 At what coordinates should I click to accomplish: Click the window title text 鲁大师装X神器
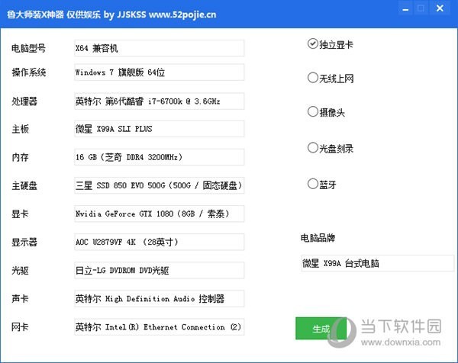point(35,14)
